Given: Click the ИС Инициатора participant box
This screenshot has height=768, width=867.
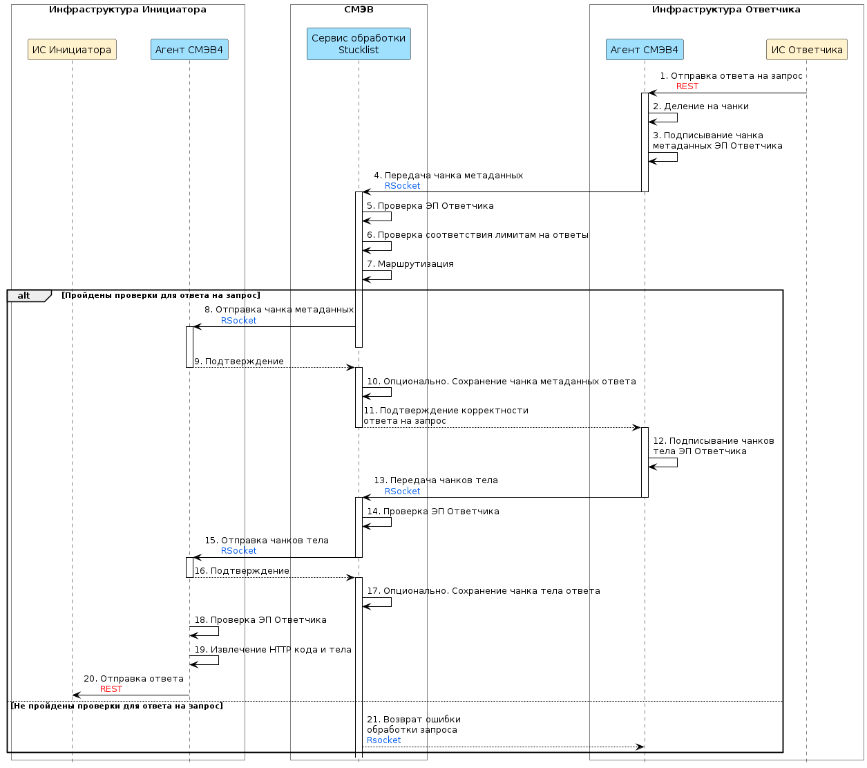Looking at the screenshot, I should coord(72,50).
